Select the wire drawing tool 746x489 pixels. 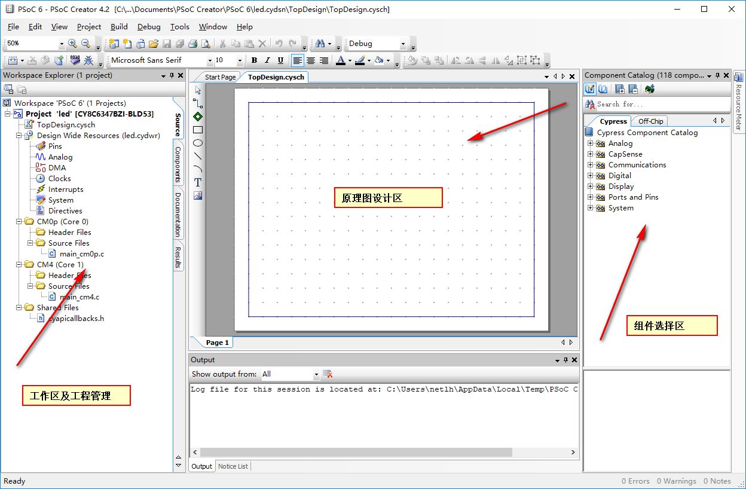point(198,103)
